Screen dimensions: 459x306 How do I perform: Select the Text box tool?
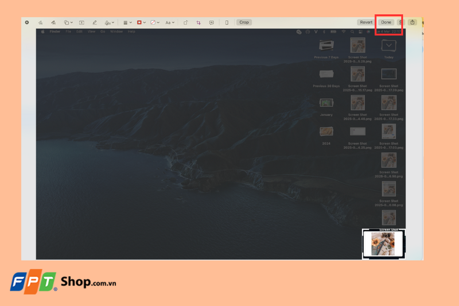tap(81, 22)
